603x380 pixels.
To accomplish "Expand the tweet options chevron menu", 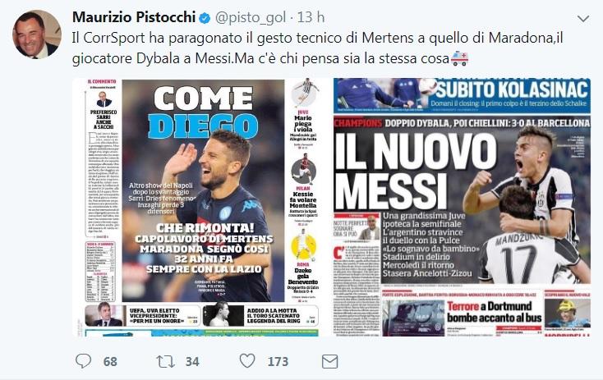I will click(x=583, y=18).
